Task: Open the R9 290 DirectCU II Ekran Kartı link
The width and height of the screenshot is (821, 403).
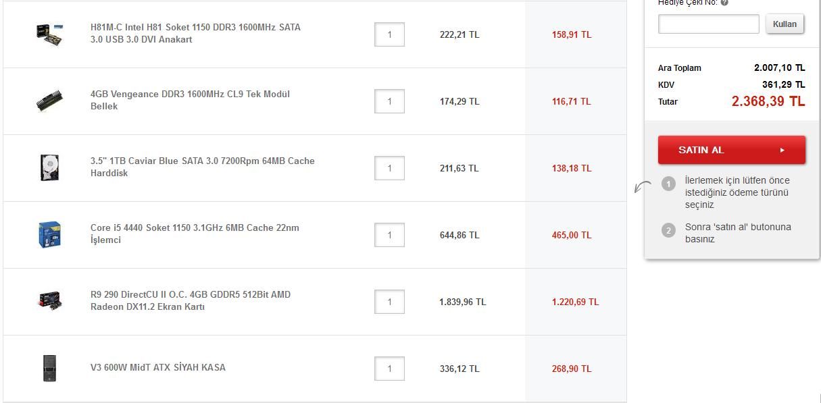Action: point(191,301)
